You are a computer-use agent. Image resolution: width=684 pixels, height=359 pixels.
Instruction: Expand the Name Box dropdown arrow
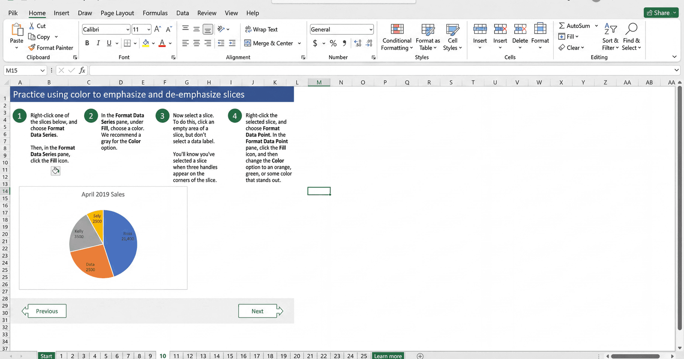(42, 71)
